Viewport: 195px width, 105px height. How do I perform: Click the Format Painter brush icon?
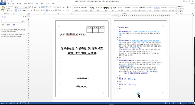[x=7, y=11]
